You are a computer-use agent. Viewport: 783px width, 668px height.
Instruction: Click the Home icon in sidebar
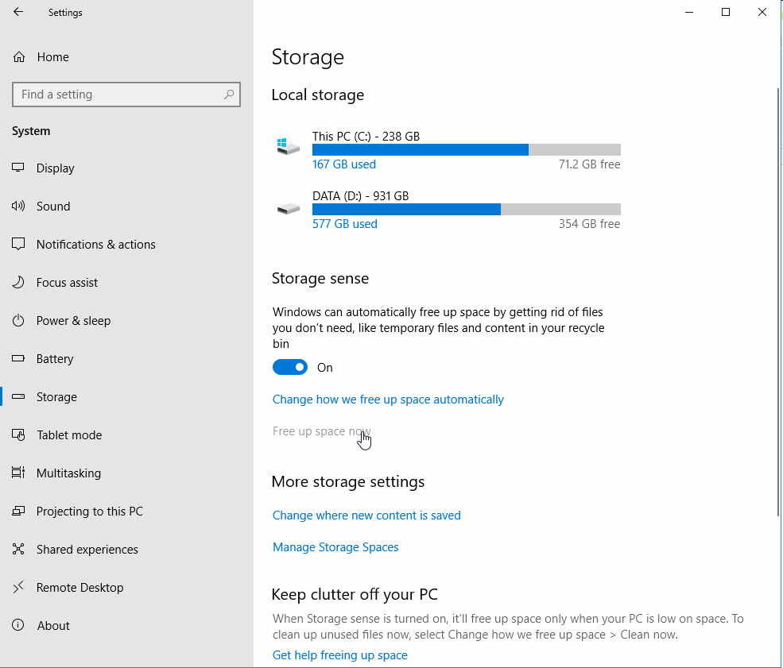(19, 57)
